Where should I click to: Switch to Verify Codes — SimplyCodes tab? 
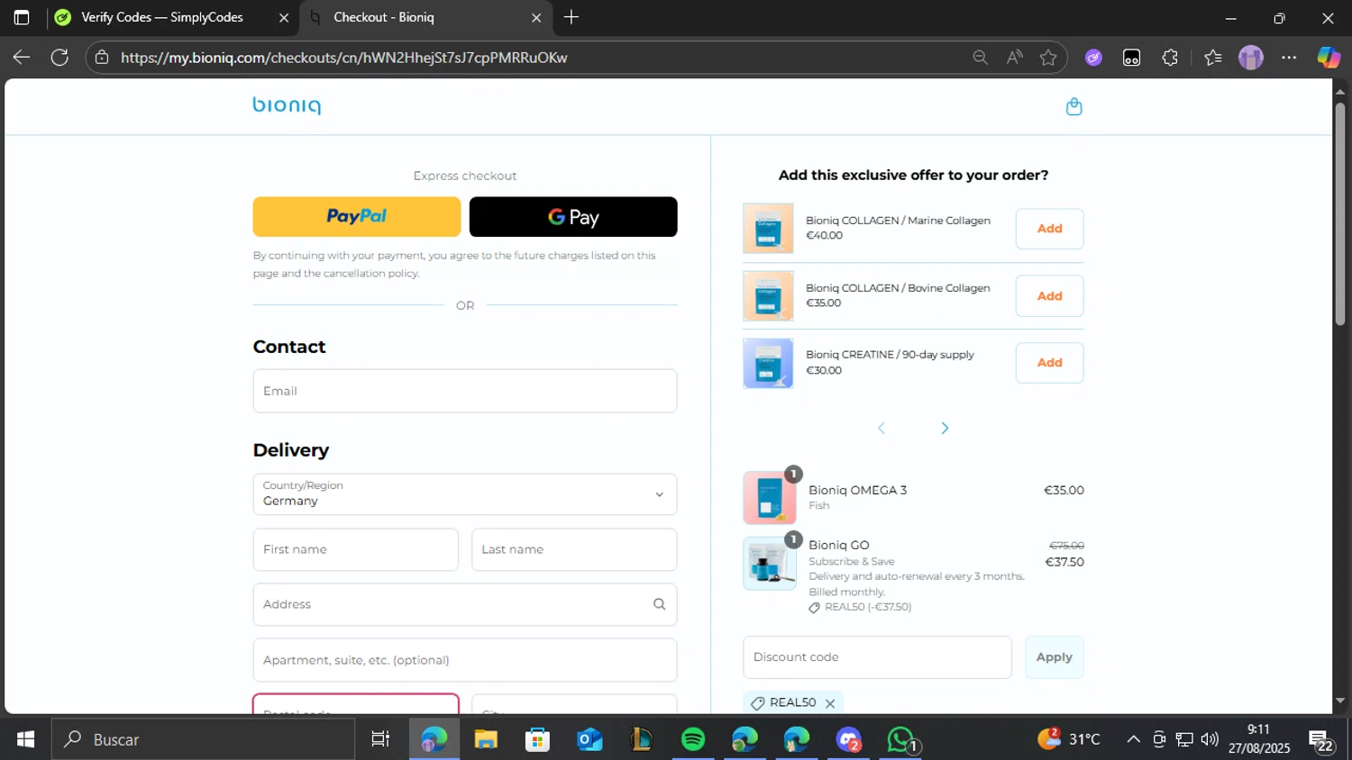tap(173, 17)
